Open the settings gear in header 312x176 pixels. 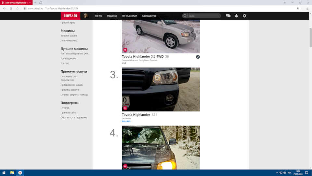pos(244,16)
